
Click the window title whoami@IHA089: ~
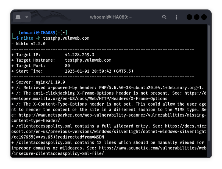click(x=111, y=17)
